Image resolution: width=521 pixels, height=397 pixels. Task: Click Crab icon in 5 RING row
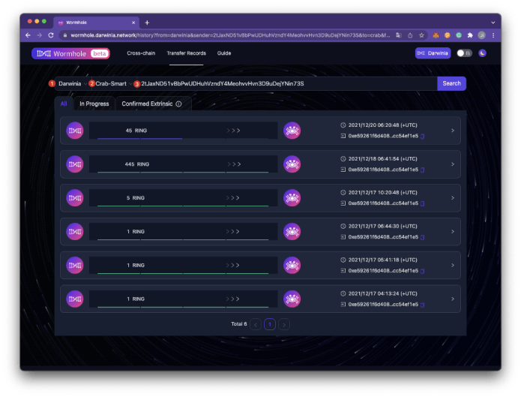292,197
